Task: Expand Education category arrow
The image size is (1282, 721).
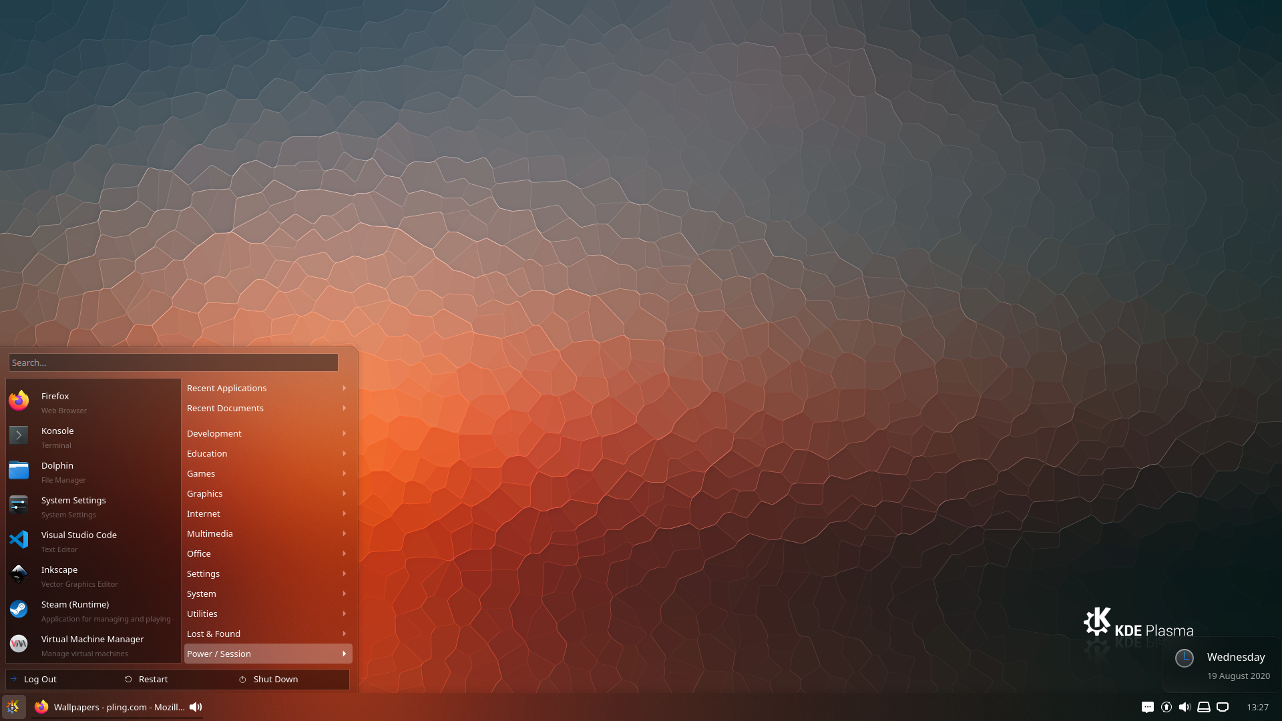Action: point(345,453)
